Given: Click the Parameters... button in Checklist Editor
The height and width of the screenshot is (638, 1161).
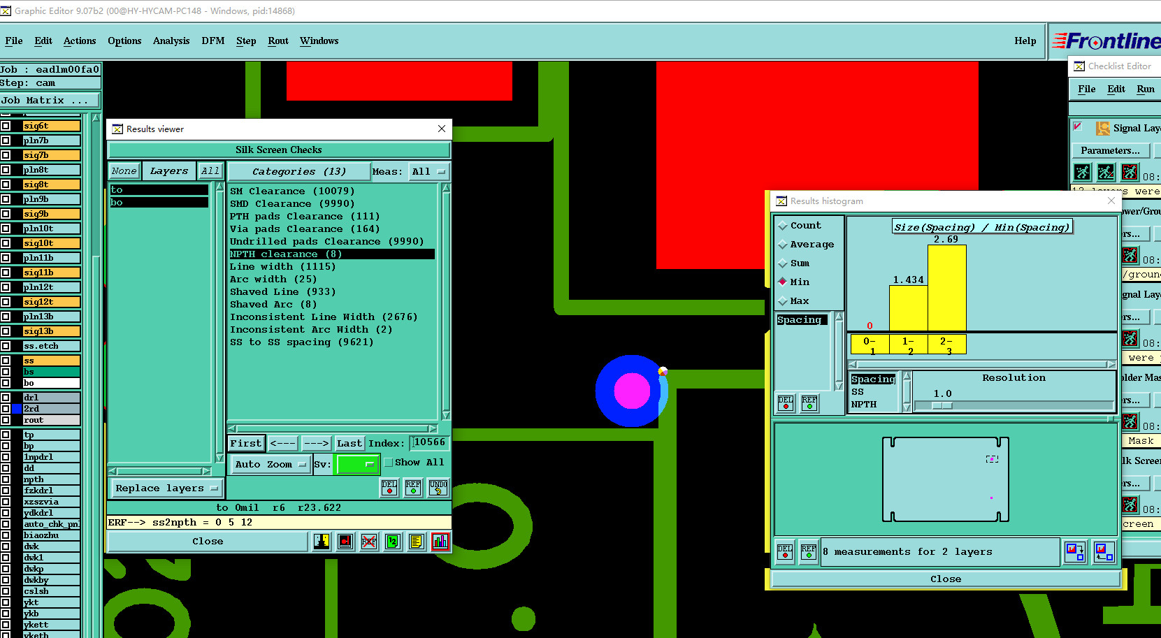Looking at the screenshot, I should 1110,151.
